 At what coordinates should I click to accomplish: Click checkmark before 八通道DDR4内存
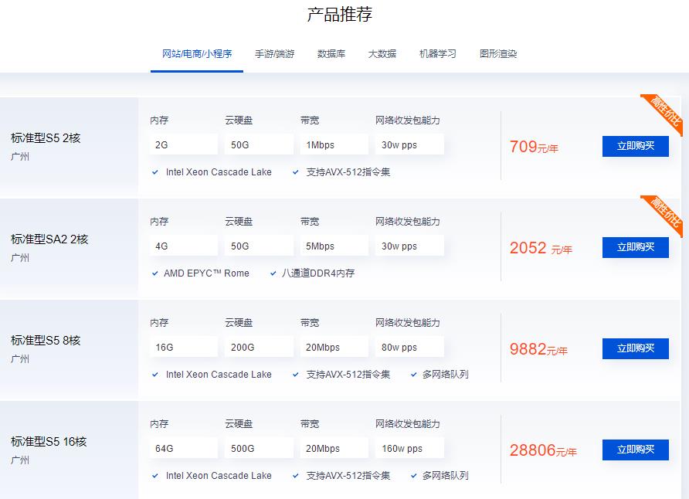coord(272,273)
